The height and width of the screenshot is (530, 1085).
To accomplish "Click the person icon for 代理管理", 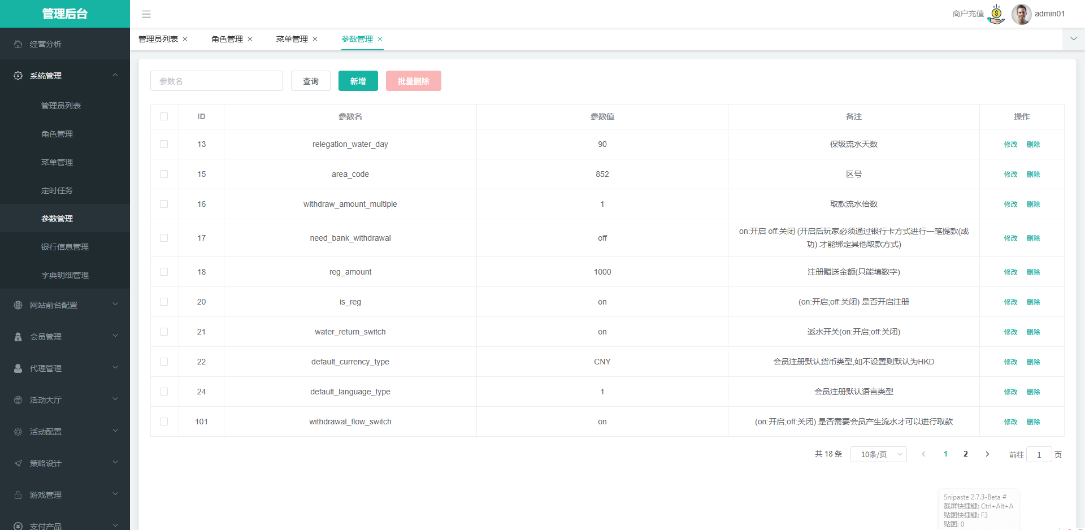I will click(x=18, y=368).
